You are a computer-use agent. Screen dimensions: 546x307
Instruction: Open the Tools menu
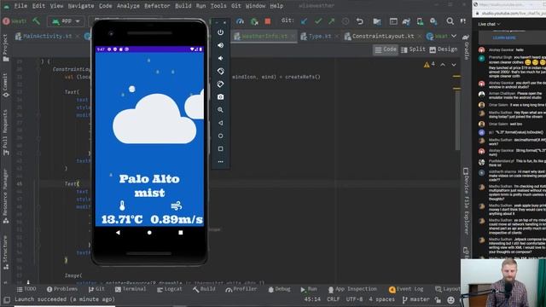coord(218,6)
